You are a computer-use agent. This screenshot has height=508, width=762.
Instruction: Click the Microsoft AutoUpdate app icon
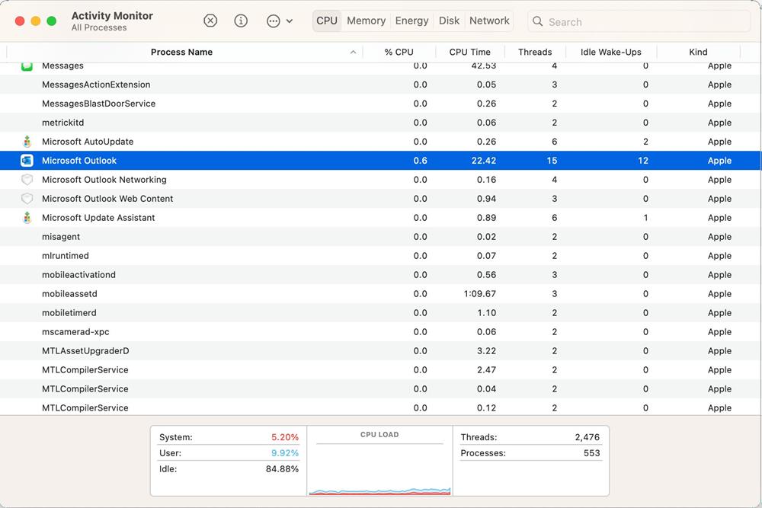click(27, 142)
